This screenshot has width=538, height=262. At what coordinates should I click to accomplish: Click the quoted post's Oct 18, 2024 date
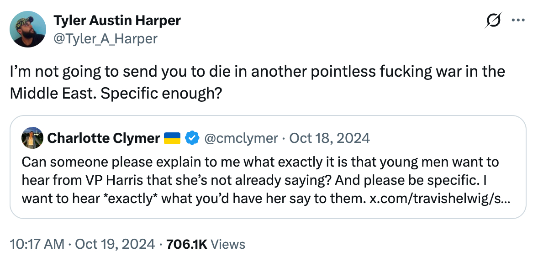pyautogui.click(x=329, y=137)
